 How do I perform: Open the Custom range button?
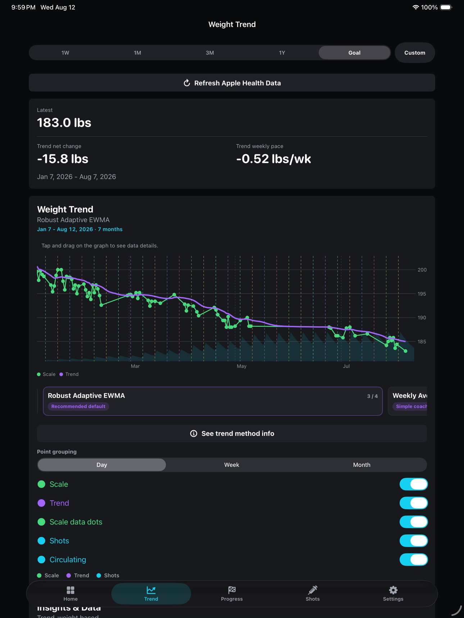tap(415, 53)
